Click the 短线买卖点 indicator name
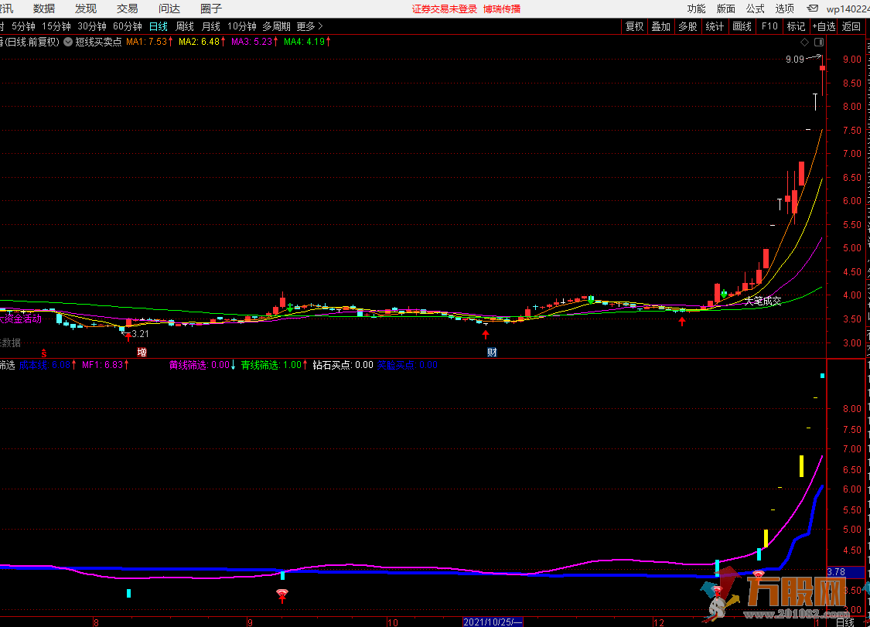This screenshot has width=870, height=627. [x=98, y=42]
